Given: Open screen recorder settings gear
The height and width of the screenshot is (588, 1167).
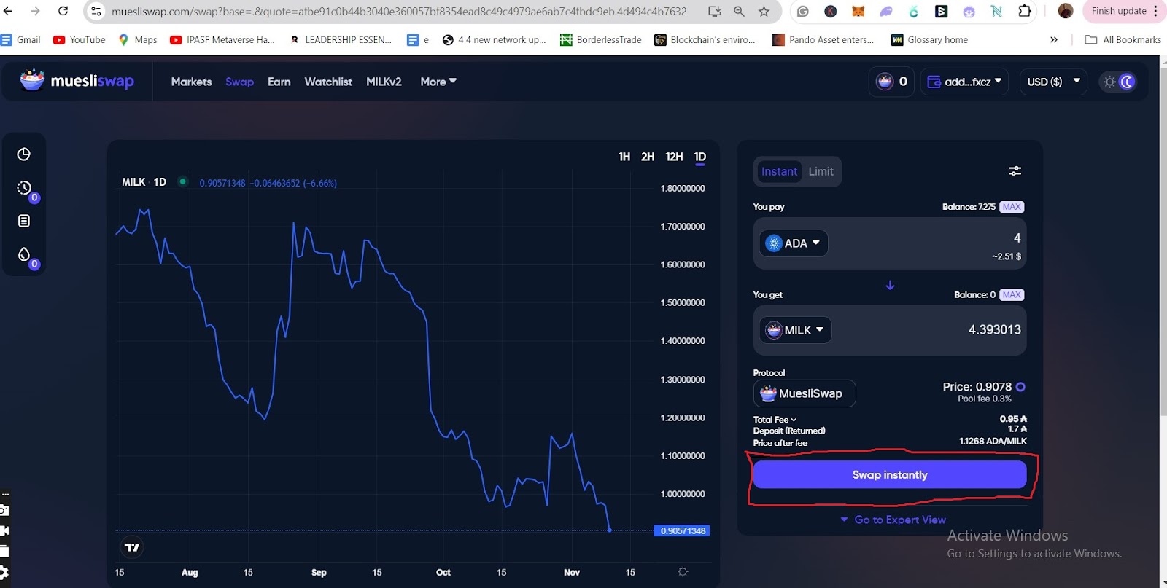Looking at the screenshot, I should click(4, 572).
